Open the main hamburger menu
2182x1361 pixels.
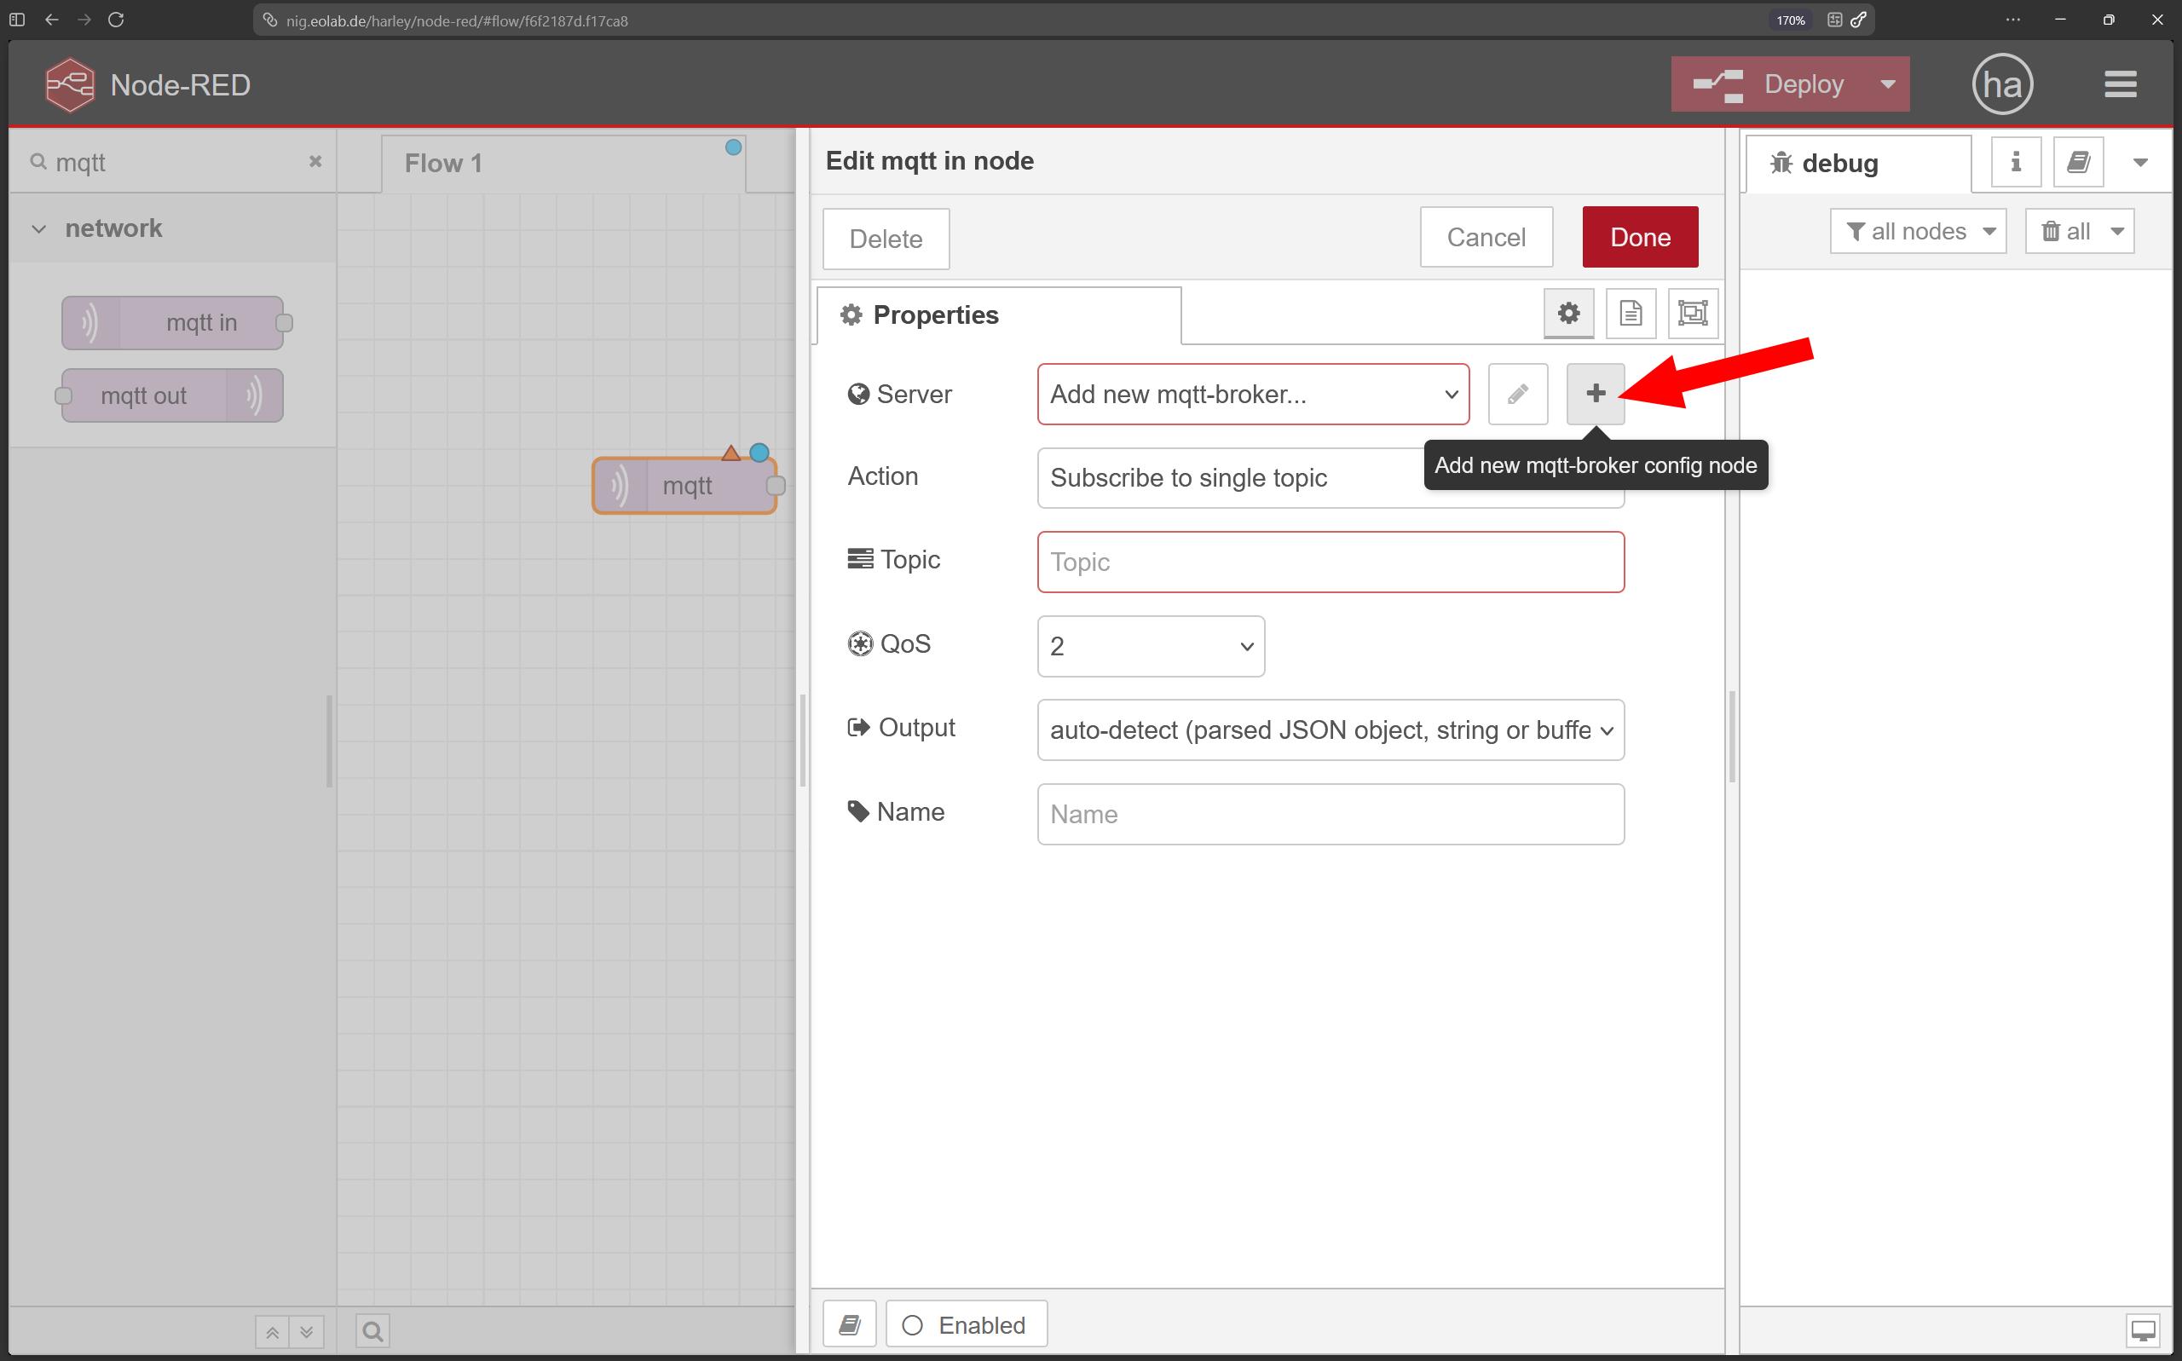(x=2120, y=84)
